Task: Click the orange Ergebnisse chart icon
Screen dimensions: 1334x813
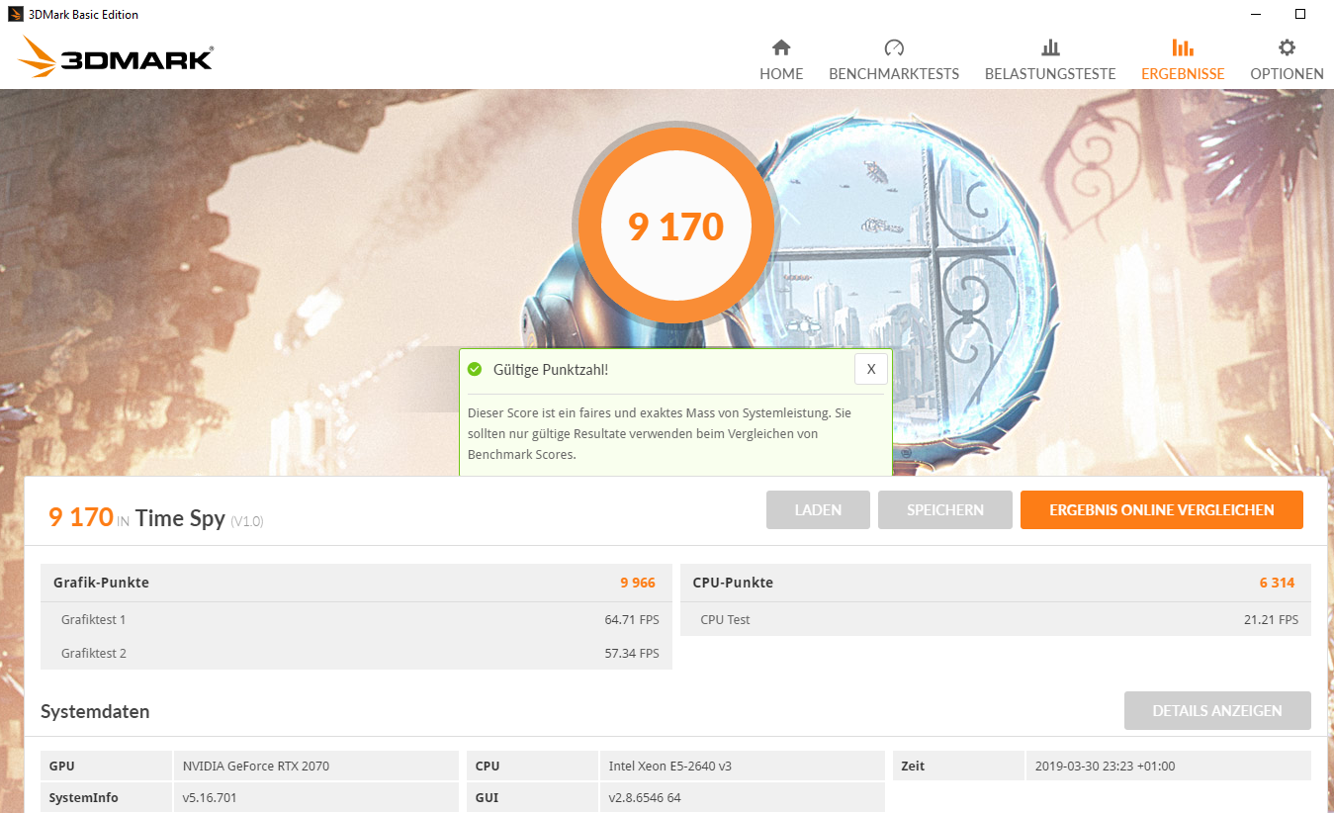Action: 1183,47
